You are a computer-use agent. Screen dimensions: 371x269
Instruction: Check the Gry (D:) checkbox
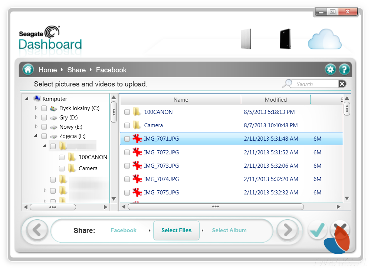pos(44,118)
